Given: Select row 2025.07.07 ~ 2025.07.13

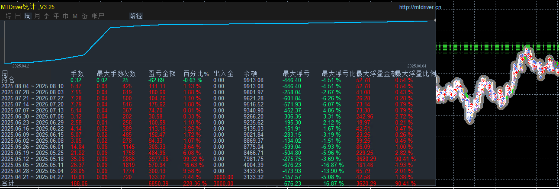Looking at the screenshot, I should pos(32,110).
